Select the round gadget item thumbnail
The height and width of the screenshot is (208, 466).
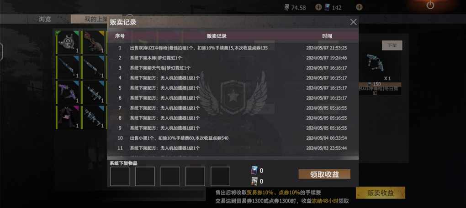click(x=68, y=42)
